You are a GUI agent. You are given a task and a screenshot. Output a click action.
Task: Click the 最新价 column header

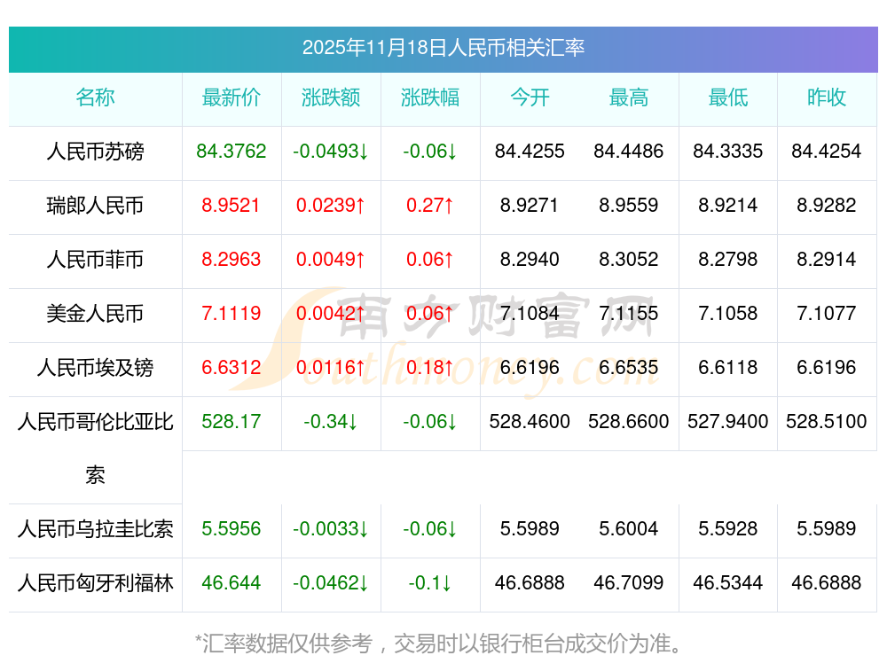tap(232, 98)
